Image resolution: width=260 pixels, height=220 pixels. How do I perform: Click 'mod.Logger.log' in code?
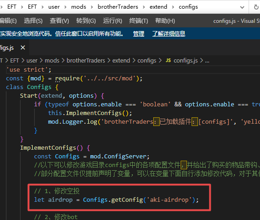tap(73, 122)
